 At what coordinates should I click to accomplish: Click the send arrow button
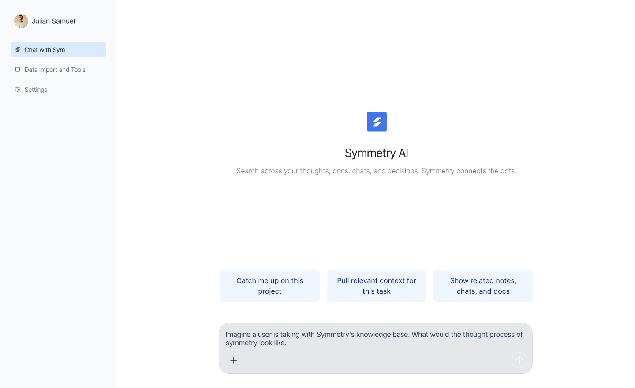tap(519, 360)
